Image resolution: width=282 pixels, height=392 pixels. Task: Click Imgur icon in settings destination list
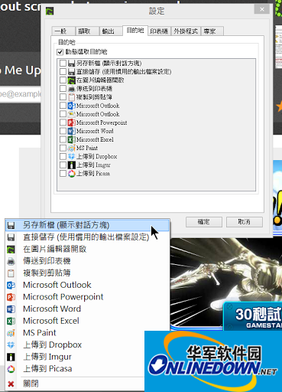[72, 165]
